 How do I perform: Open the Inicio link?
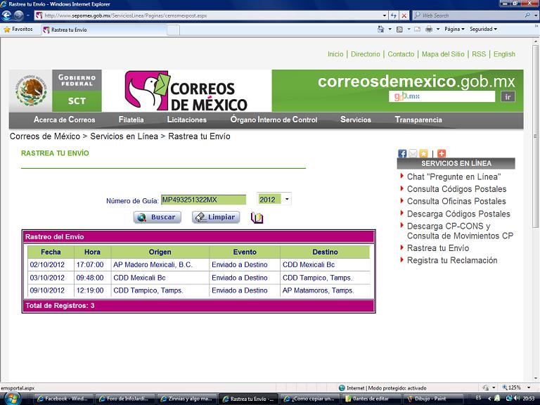(x=335, y=54)
